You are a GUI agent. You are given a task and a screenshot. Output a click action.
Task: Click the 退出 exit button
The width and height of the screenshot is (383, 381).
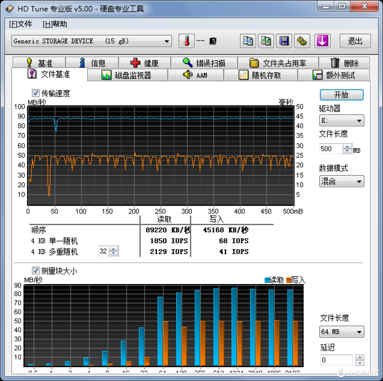355,41
